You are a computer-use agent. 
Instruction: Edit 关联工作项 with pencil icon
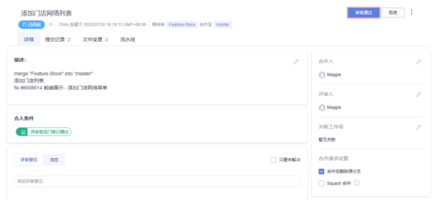coord(419,127)
